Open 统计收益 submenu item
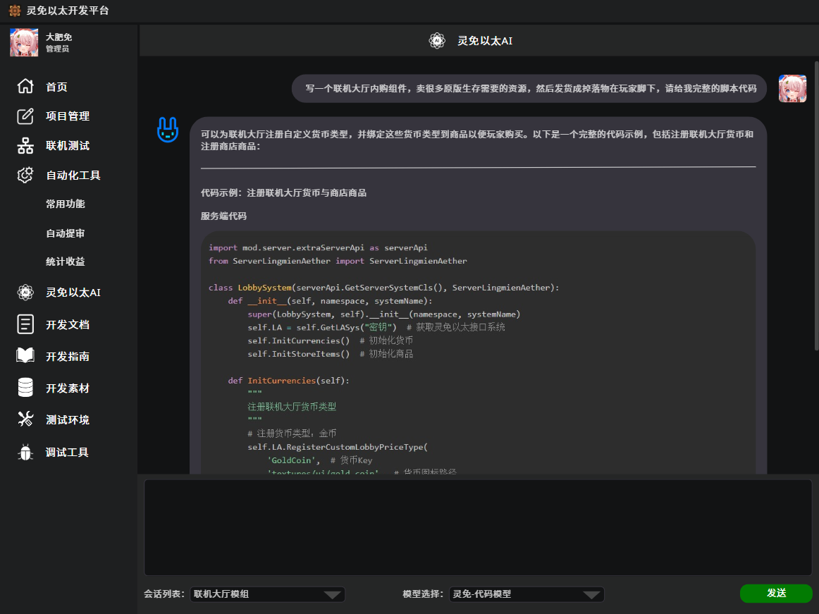 [66, 262]
